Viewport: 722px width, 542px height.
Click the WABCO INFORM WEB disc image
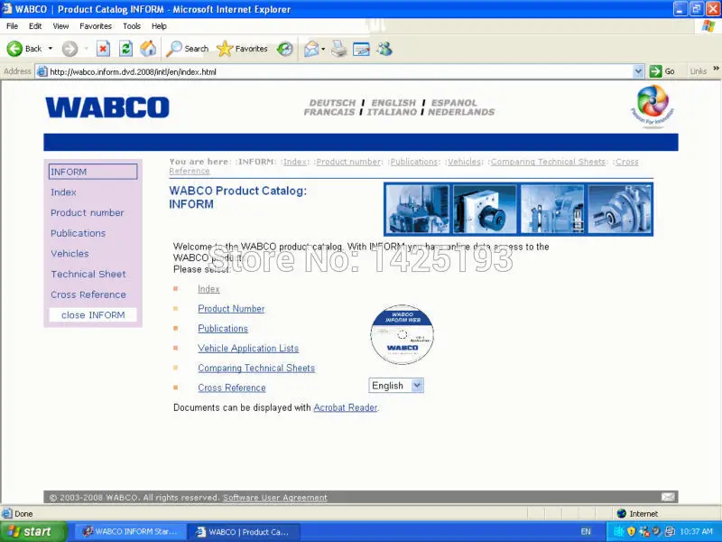point(402,334)
